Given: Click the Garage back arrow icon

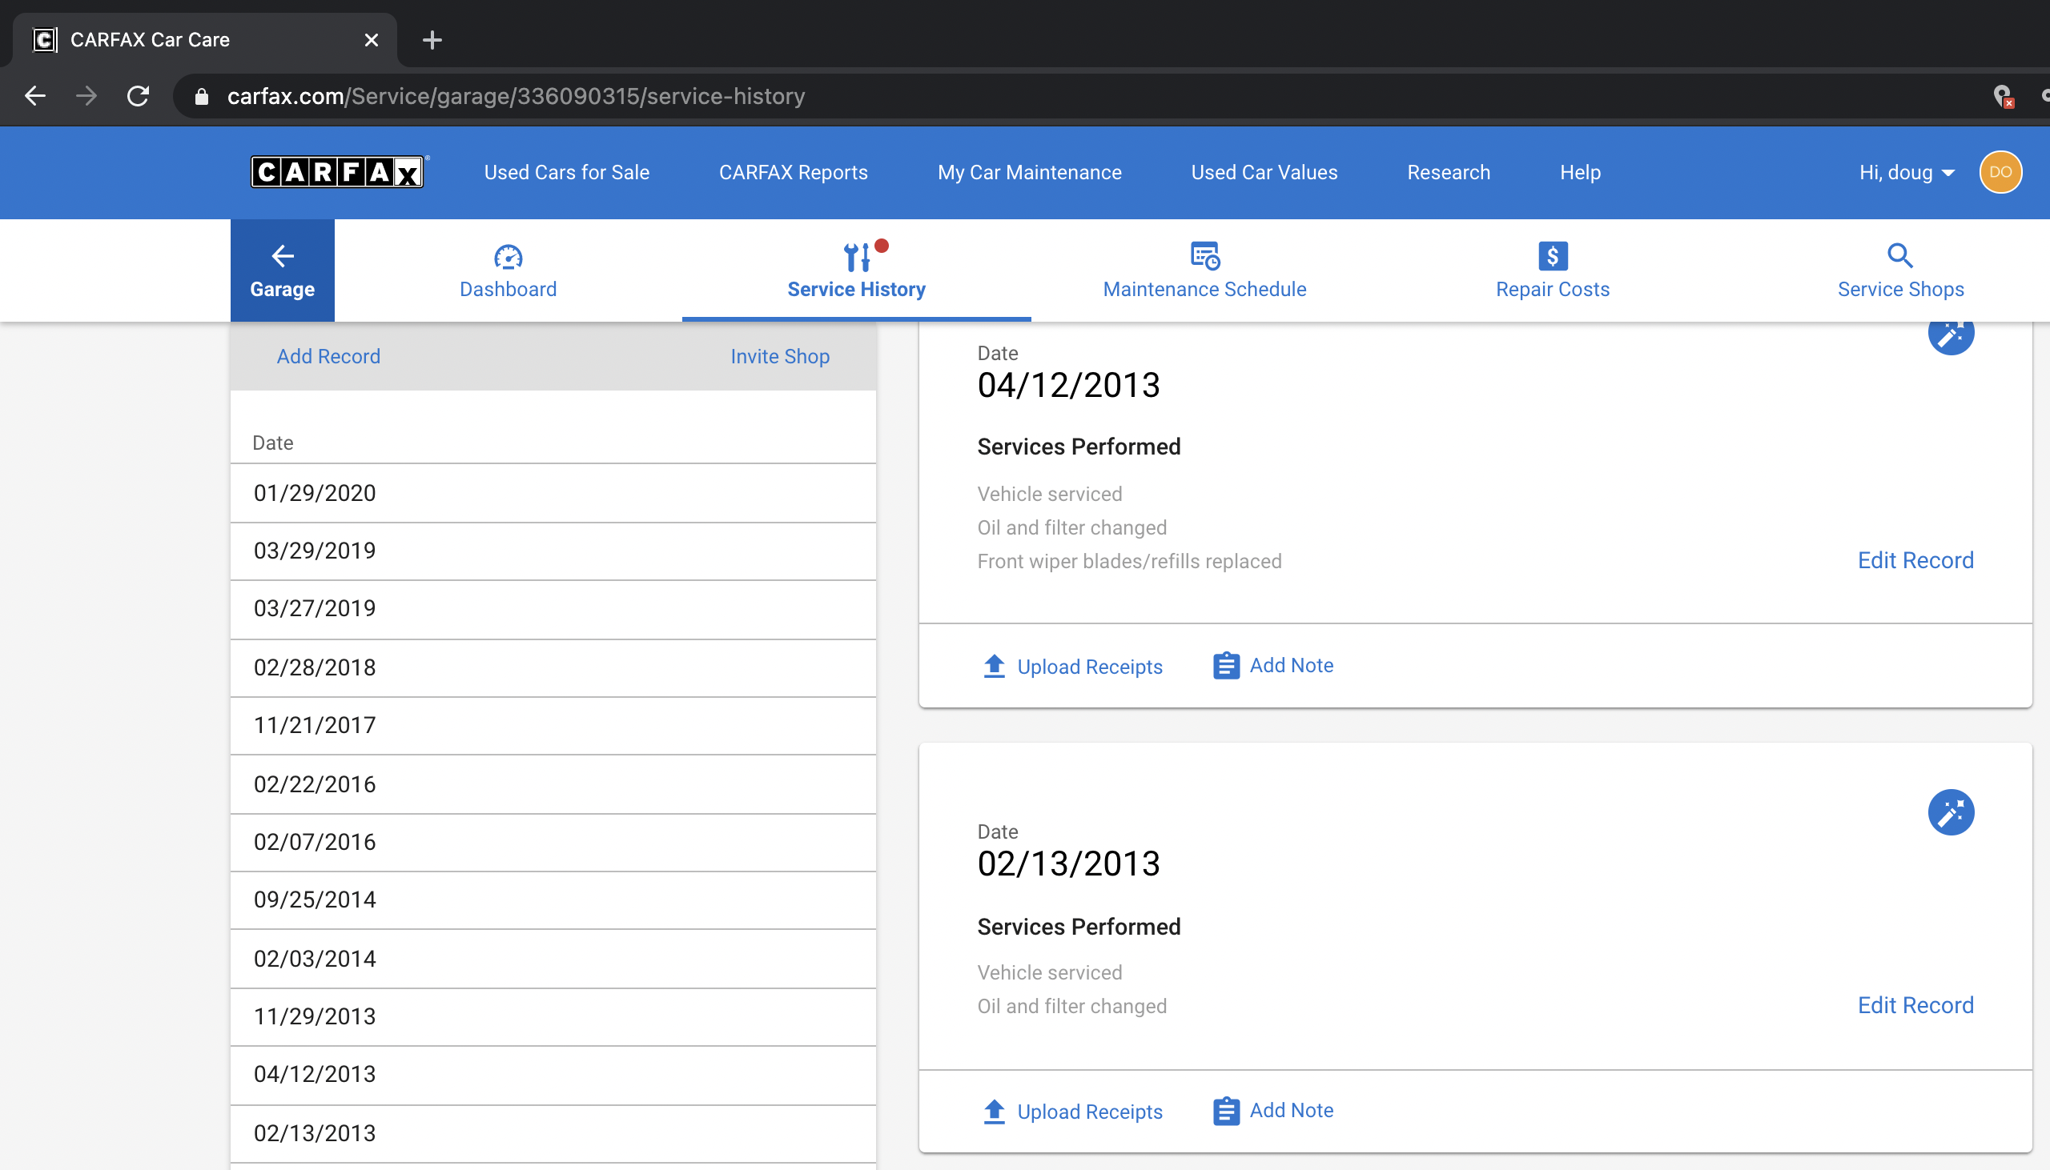Looking at the screenshot, I should click(282, 255).
